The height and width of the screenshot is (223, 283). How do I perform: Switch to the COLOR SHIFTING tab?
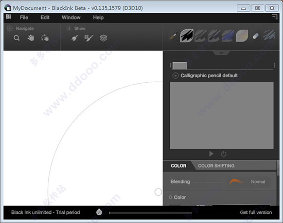click(216, 165)
